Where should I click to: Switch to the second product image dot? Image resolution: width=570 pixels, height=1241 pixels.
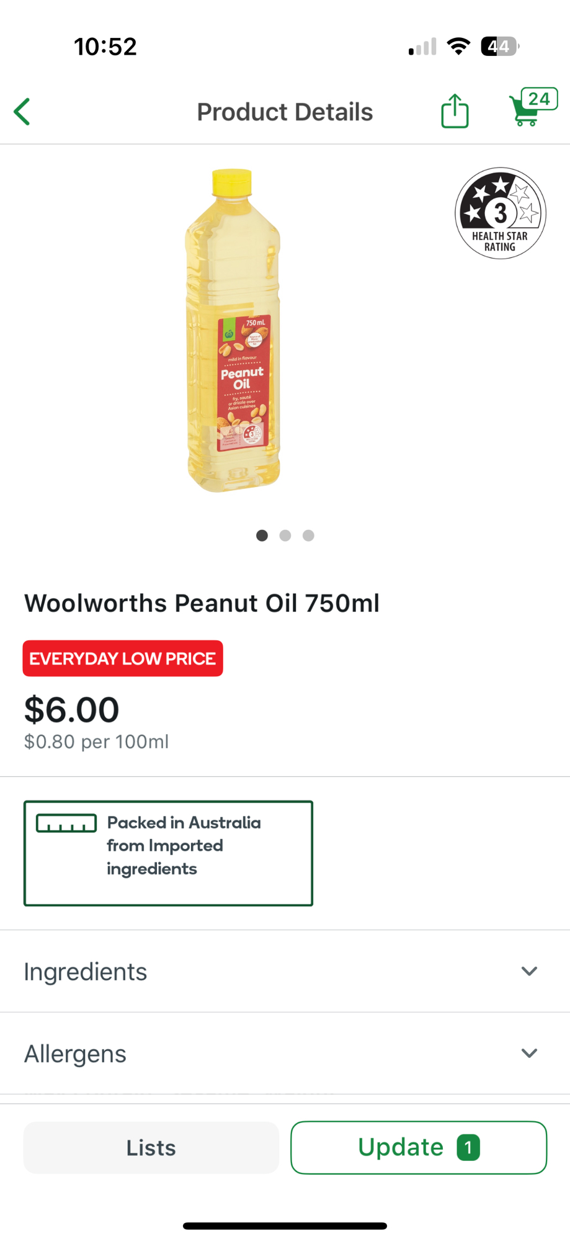pos(285,535)
